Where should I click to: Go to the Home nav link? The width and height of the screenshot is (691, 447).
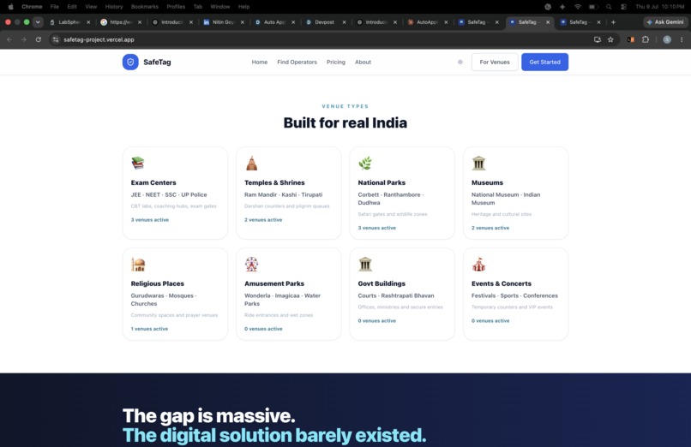tap(260, 62)
